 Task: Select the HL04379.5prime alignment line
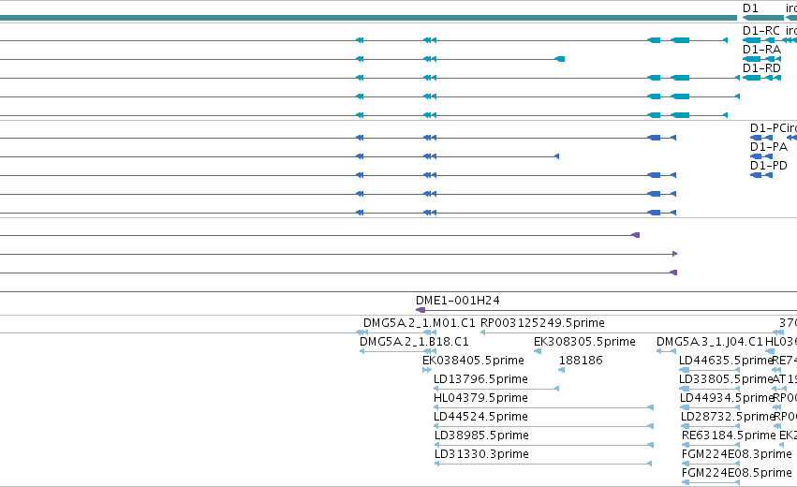[543, 407]
